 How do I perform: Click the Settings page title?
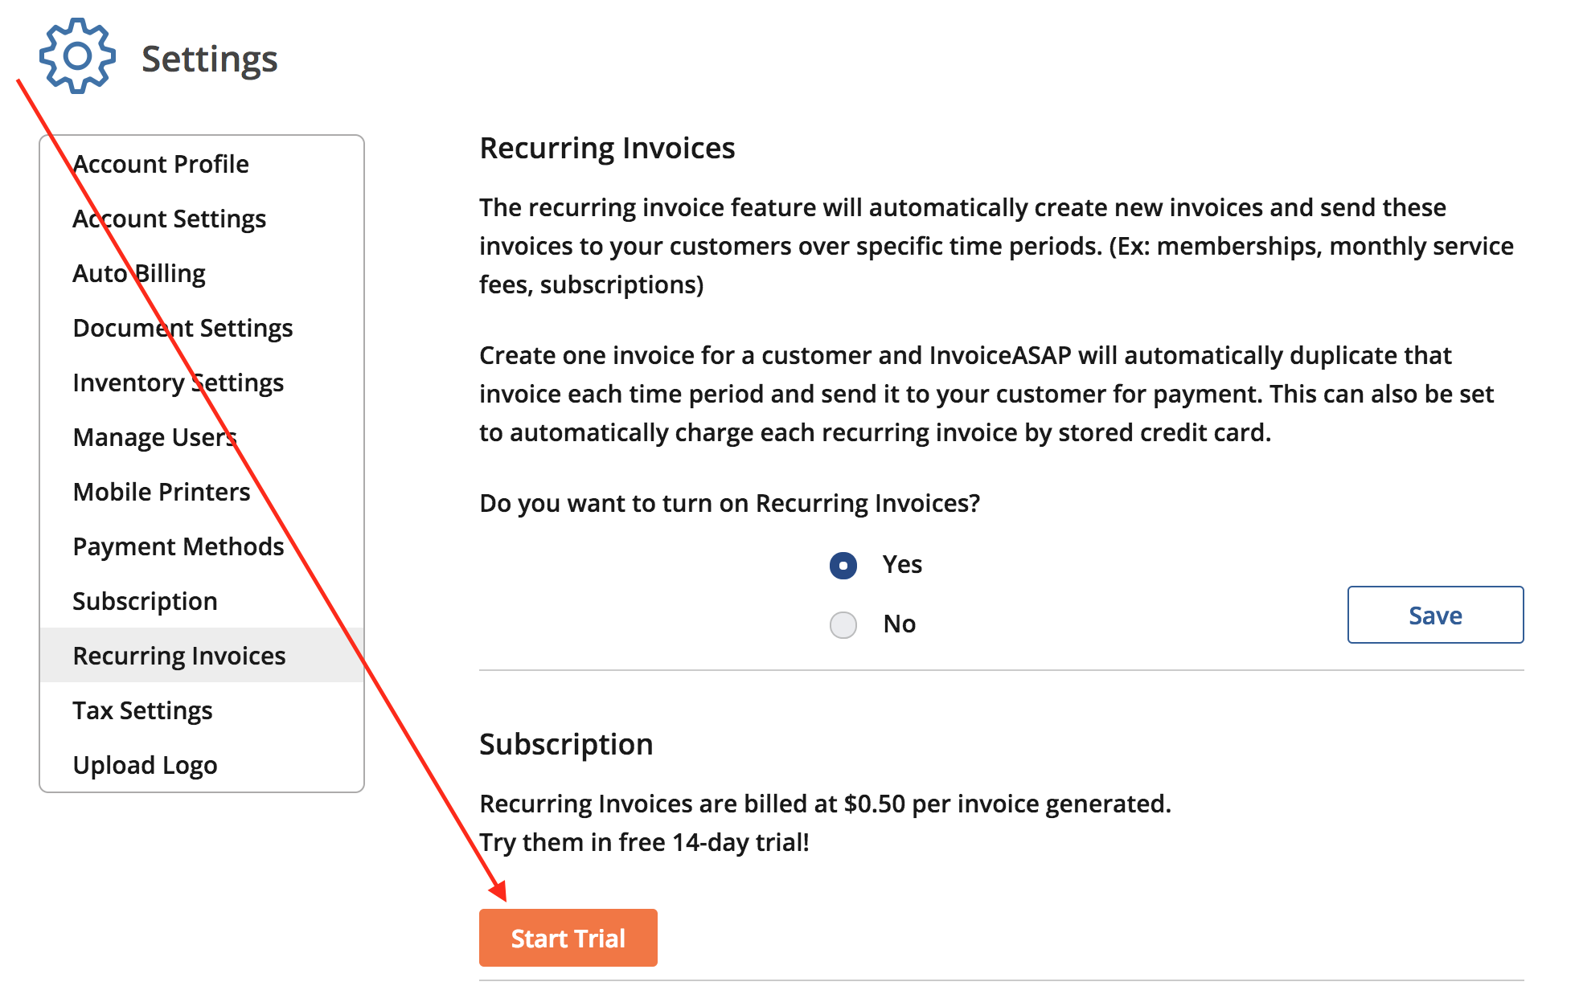point(209,57)
